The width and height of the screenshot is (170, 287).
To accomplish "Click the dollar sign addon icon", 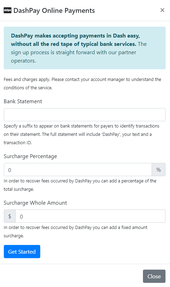I will point(10,216).
